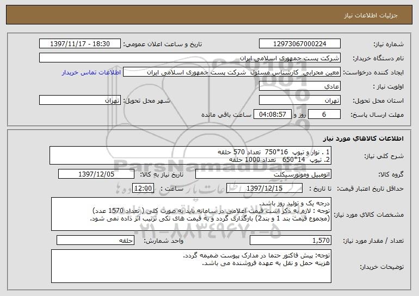Click the header title جزئیات اطلاعات نیاز

tap(371, 15)
